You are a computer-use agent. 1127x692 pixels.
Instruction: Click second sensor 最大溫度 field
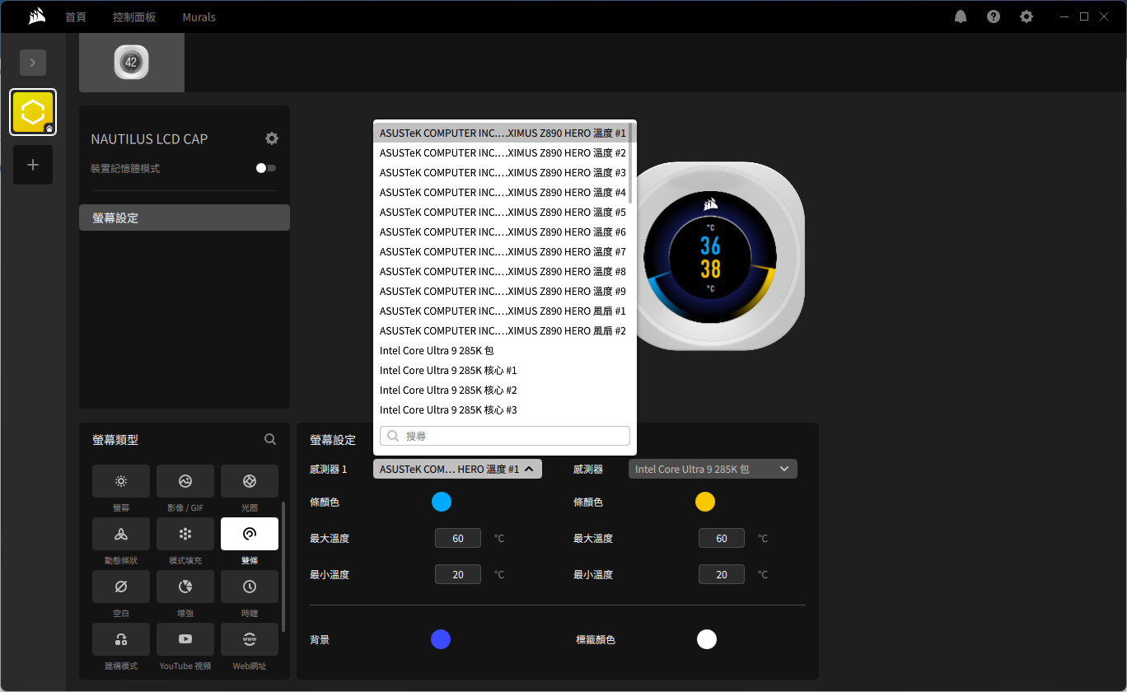pos(722,538)
